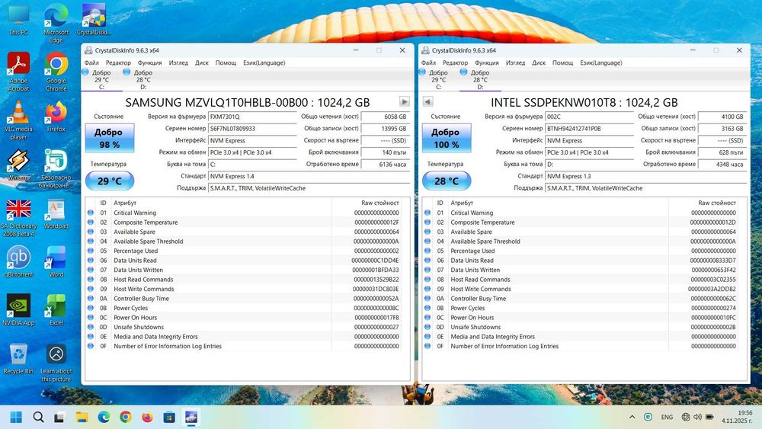This screenshot has height=429, width=762.
Task: Select drive C: tab in right window
Action: point(438,79)
